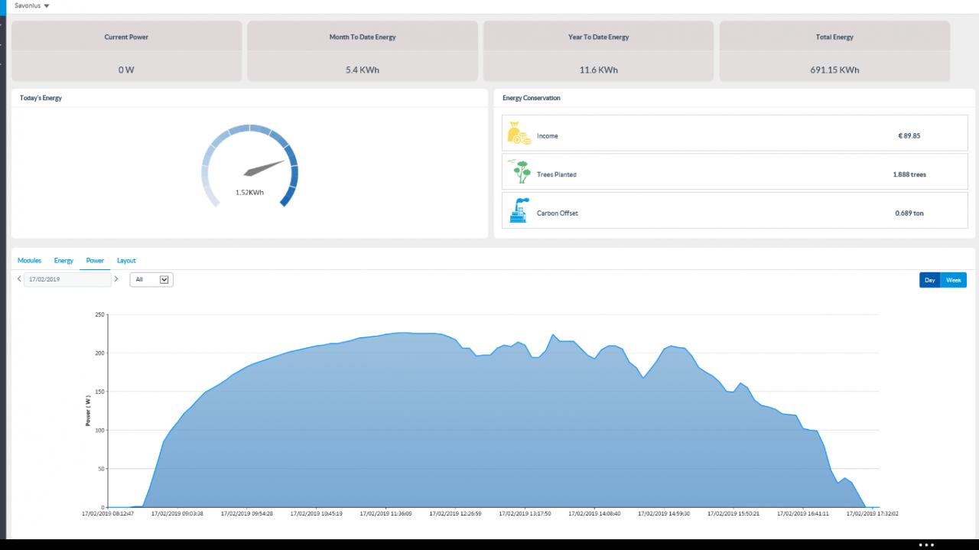Open the Savonius site dropdown

[x=32, y=5]
